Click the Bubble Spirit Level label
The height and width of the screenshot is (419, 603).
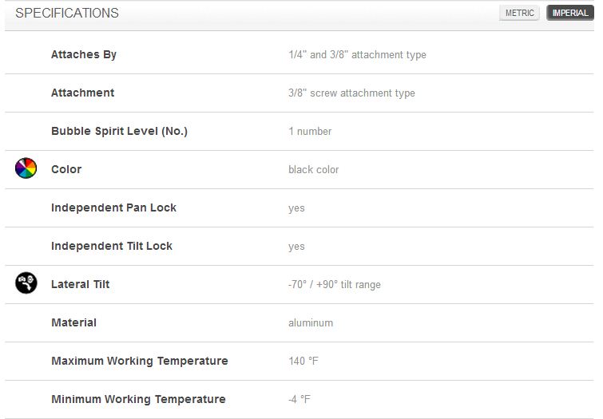tap(119, 131)
